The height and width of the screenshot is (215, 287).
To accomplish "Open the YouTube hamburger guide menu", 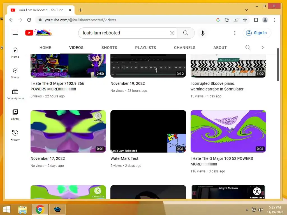I will coord(15,33).
